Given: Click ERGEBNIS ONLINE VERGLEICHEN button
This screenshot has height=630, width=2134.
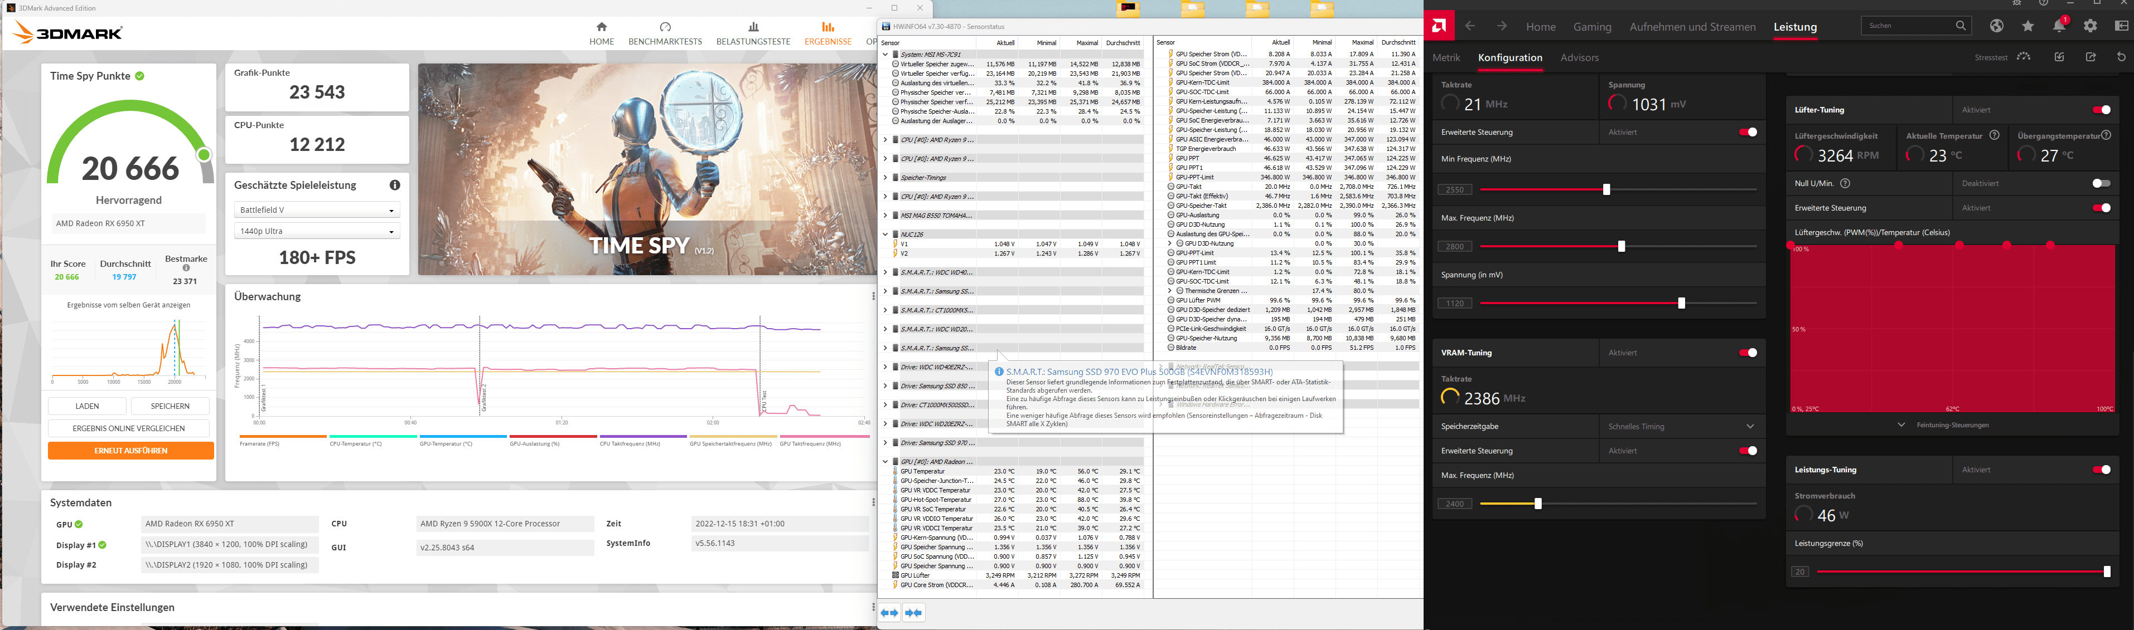Looking at the screenshot, I should tap(128, 429).
